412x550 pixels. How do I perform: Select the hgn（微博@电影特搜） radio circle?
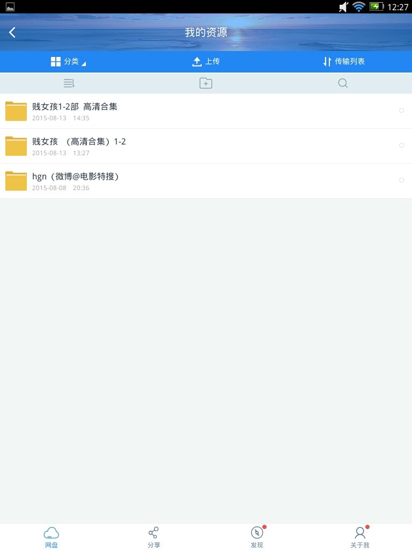pos(401,180)
